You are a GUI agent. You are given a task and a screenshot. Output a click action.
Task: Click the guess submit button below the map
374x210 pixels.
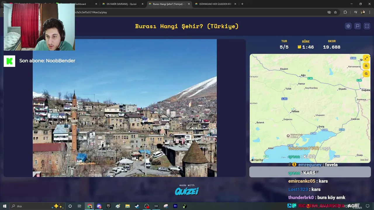pyautogui.click(x=310, y=172)
